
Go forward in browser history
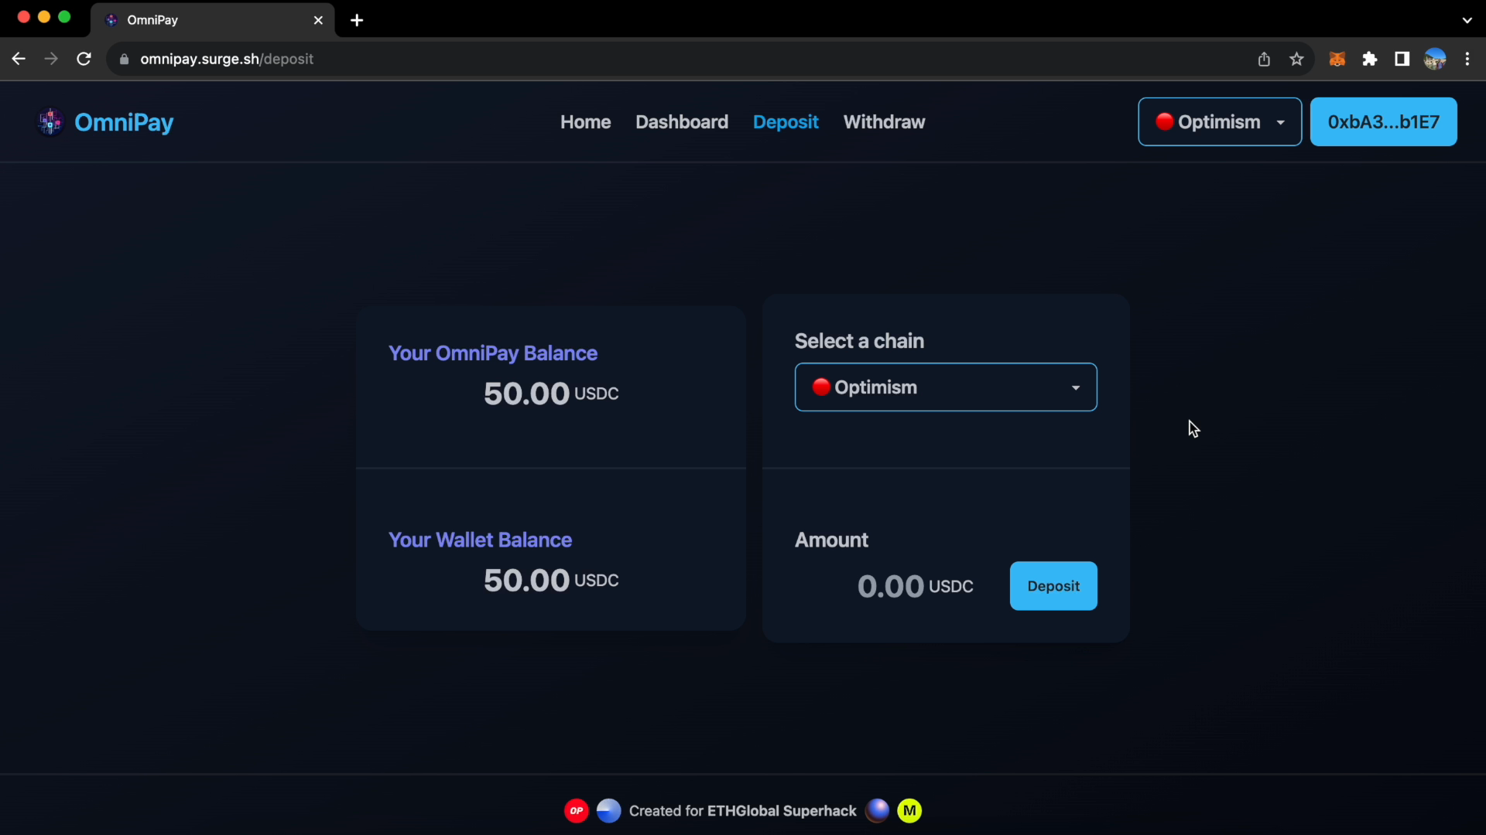[x=51, y=59]
